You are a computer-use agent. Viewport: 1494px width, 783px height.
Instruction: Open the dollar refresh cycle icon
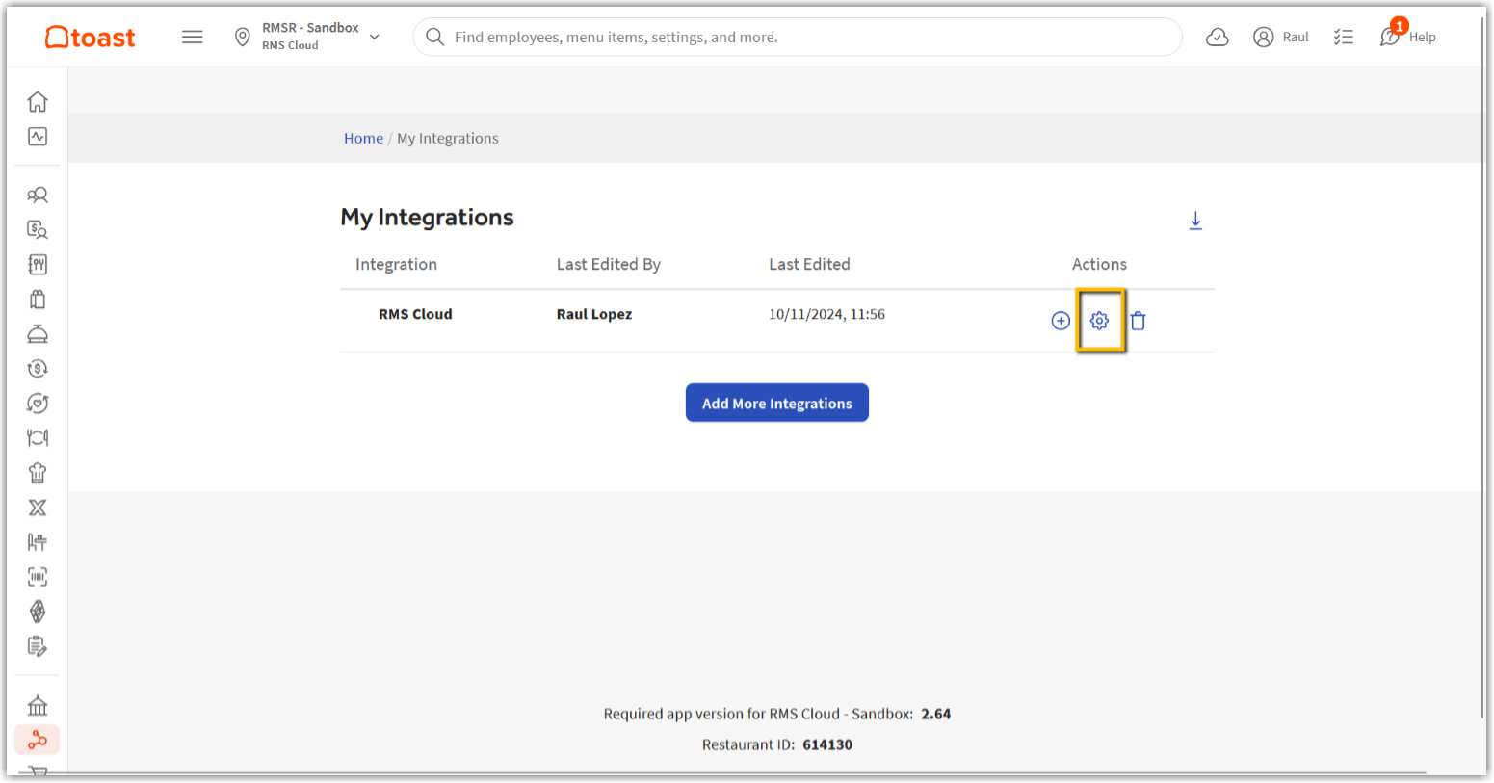[x=38, y=369]
